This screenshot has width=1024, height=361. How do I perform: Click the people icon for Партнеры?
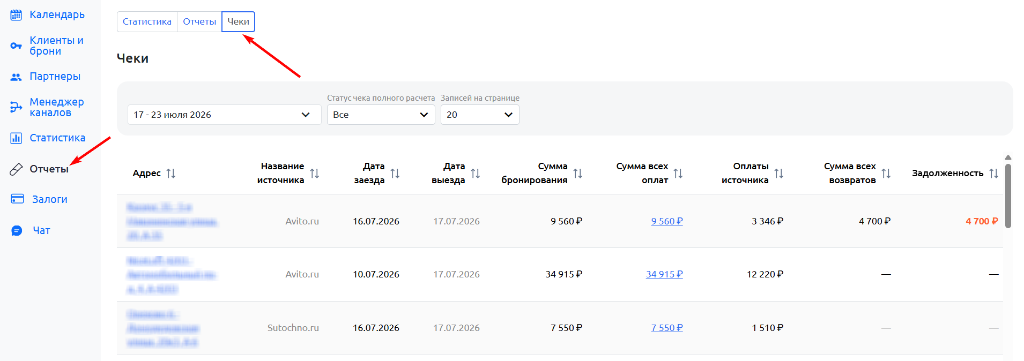point(16,77)
